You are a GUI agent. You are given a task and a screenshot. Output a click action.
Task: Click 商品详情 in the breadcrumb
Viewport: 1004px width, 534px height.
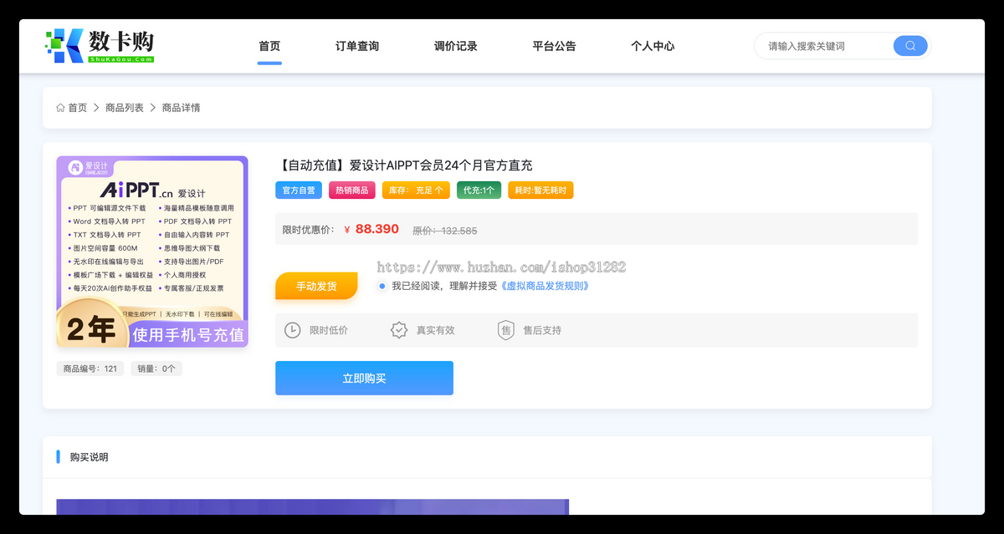tap(181, 108)
